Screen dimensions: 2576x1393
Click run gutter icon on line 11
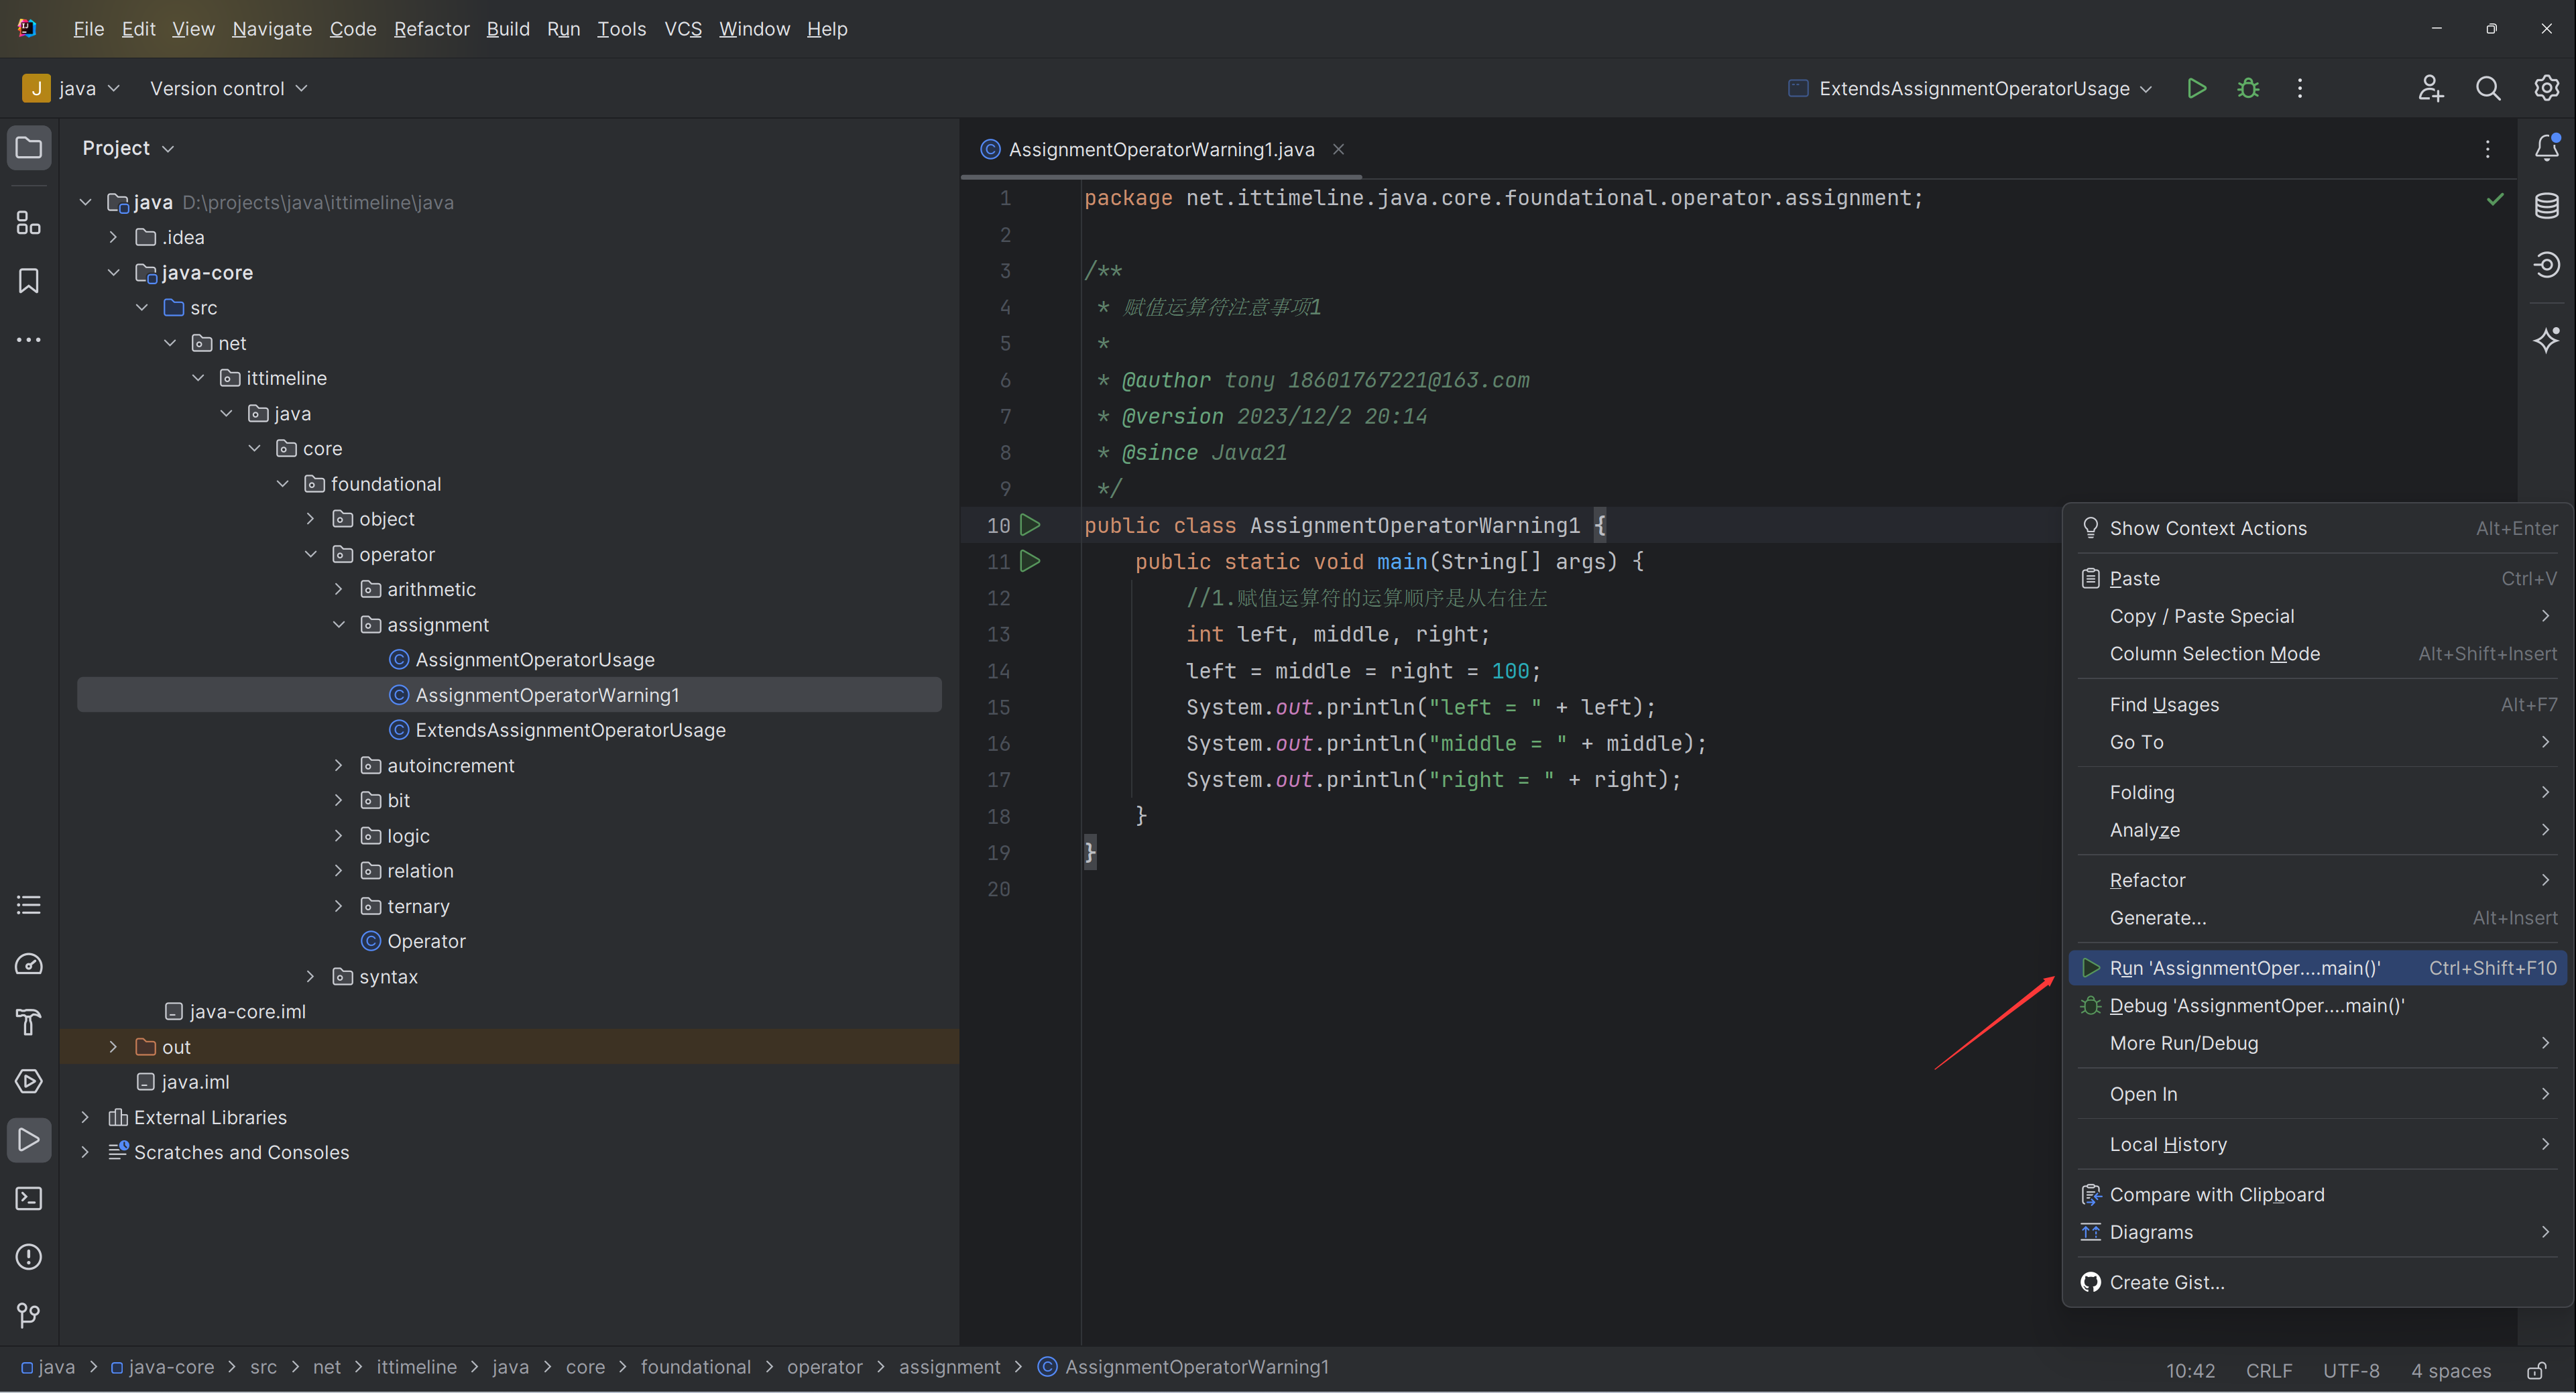click(1030, 561)
